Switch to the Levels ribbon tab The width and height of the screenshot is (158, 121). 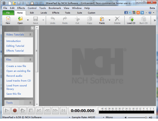click(44, 13)
